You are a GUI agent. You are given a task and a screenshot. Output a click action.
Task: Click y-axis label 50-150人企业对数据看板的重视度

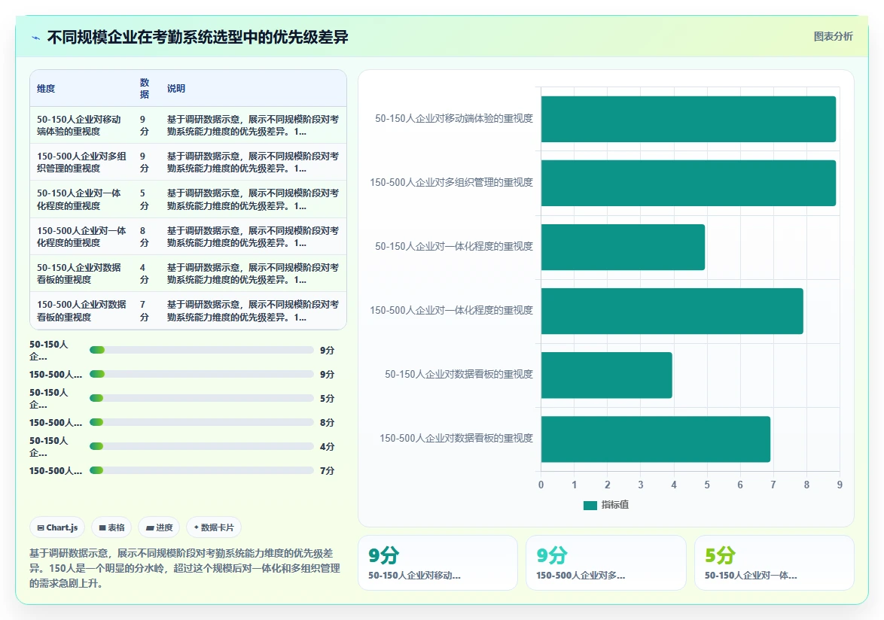pyautogui.click(x=459, y=374)
